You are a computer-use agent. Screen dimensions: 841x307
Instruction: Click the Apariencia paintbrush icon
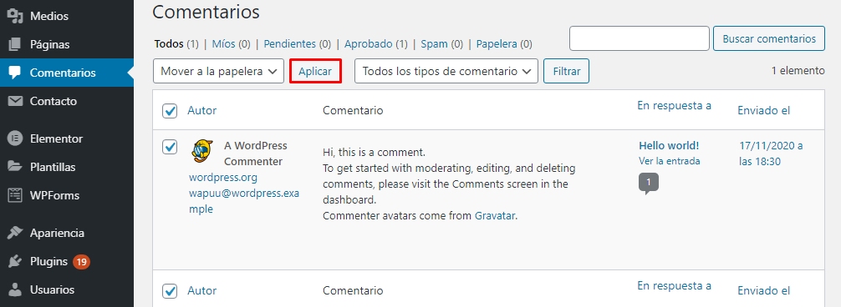coord(15,234)
